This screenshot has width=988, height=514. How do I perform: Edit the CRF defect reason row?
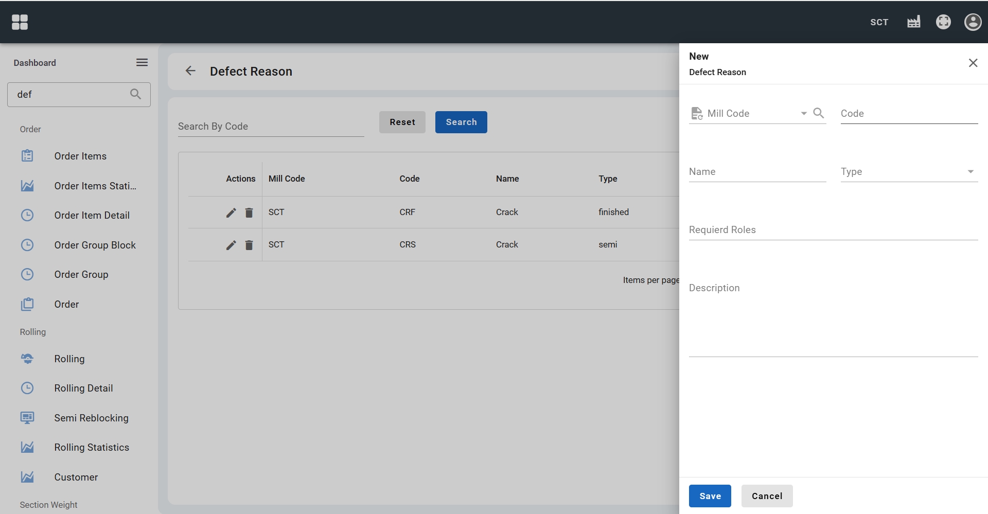[231, 212]
